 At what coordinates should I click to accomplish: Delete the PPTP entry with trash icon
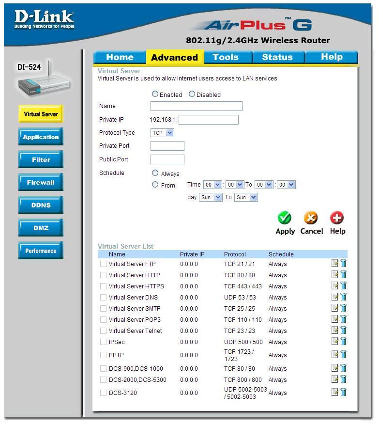coord(343,355)
